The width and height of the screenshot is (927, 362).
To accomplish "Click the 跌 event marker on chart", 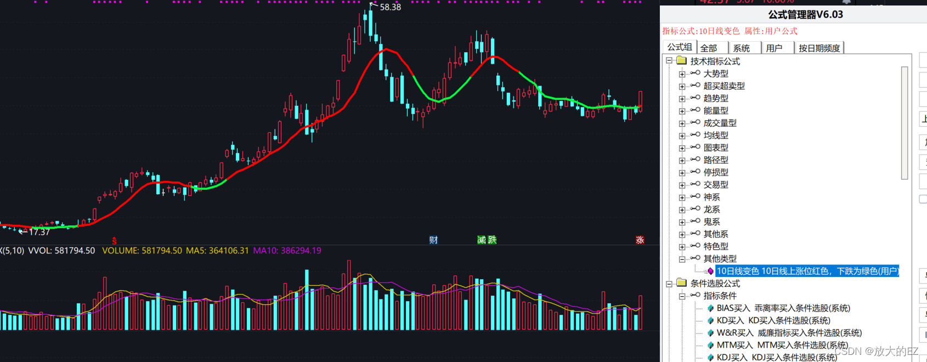I will click(x=492, y=240).
